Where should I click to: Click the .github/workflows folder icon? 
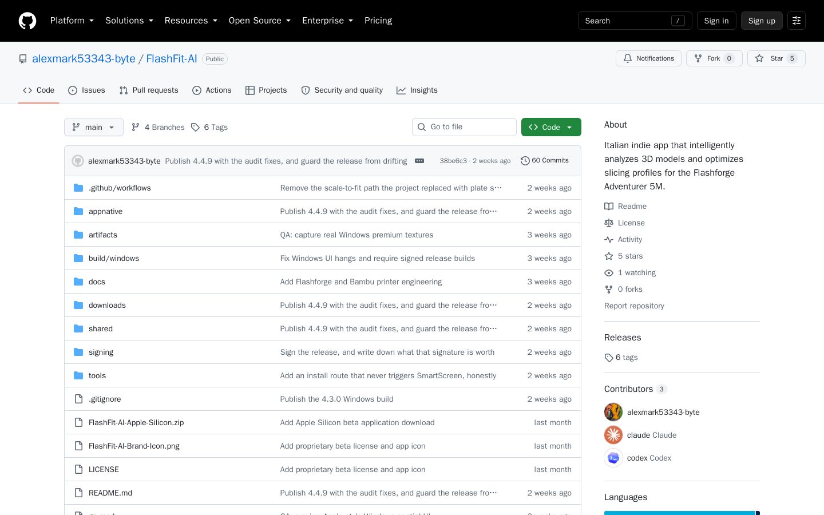pyautogui.click(x=78, y=188)
